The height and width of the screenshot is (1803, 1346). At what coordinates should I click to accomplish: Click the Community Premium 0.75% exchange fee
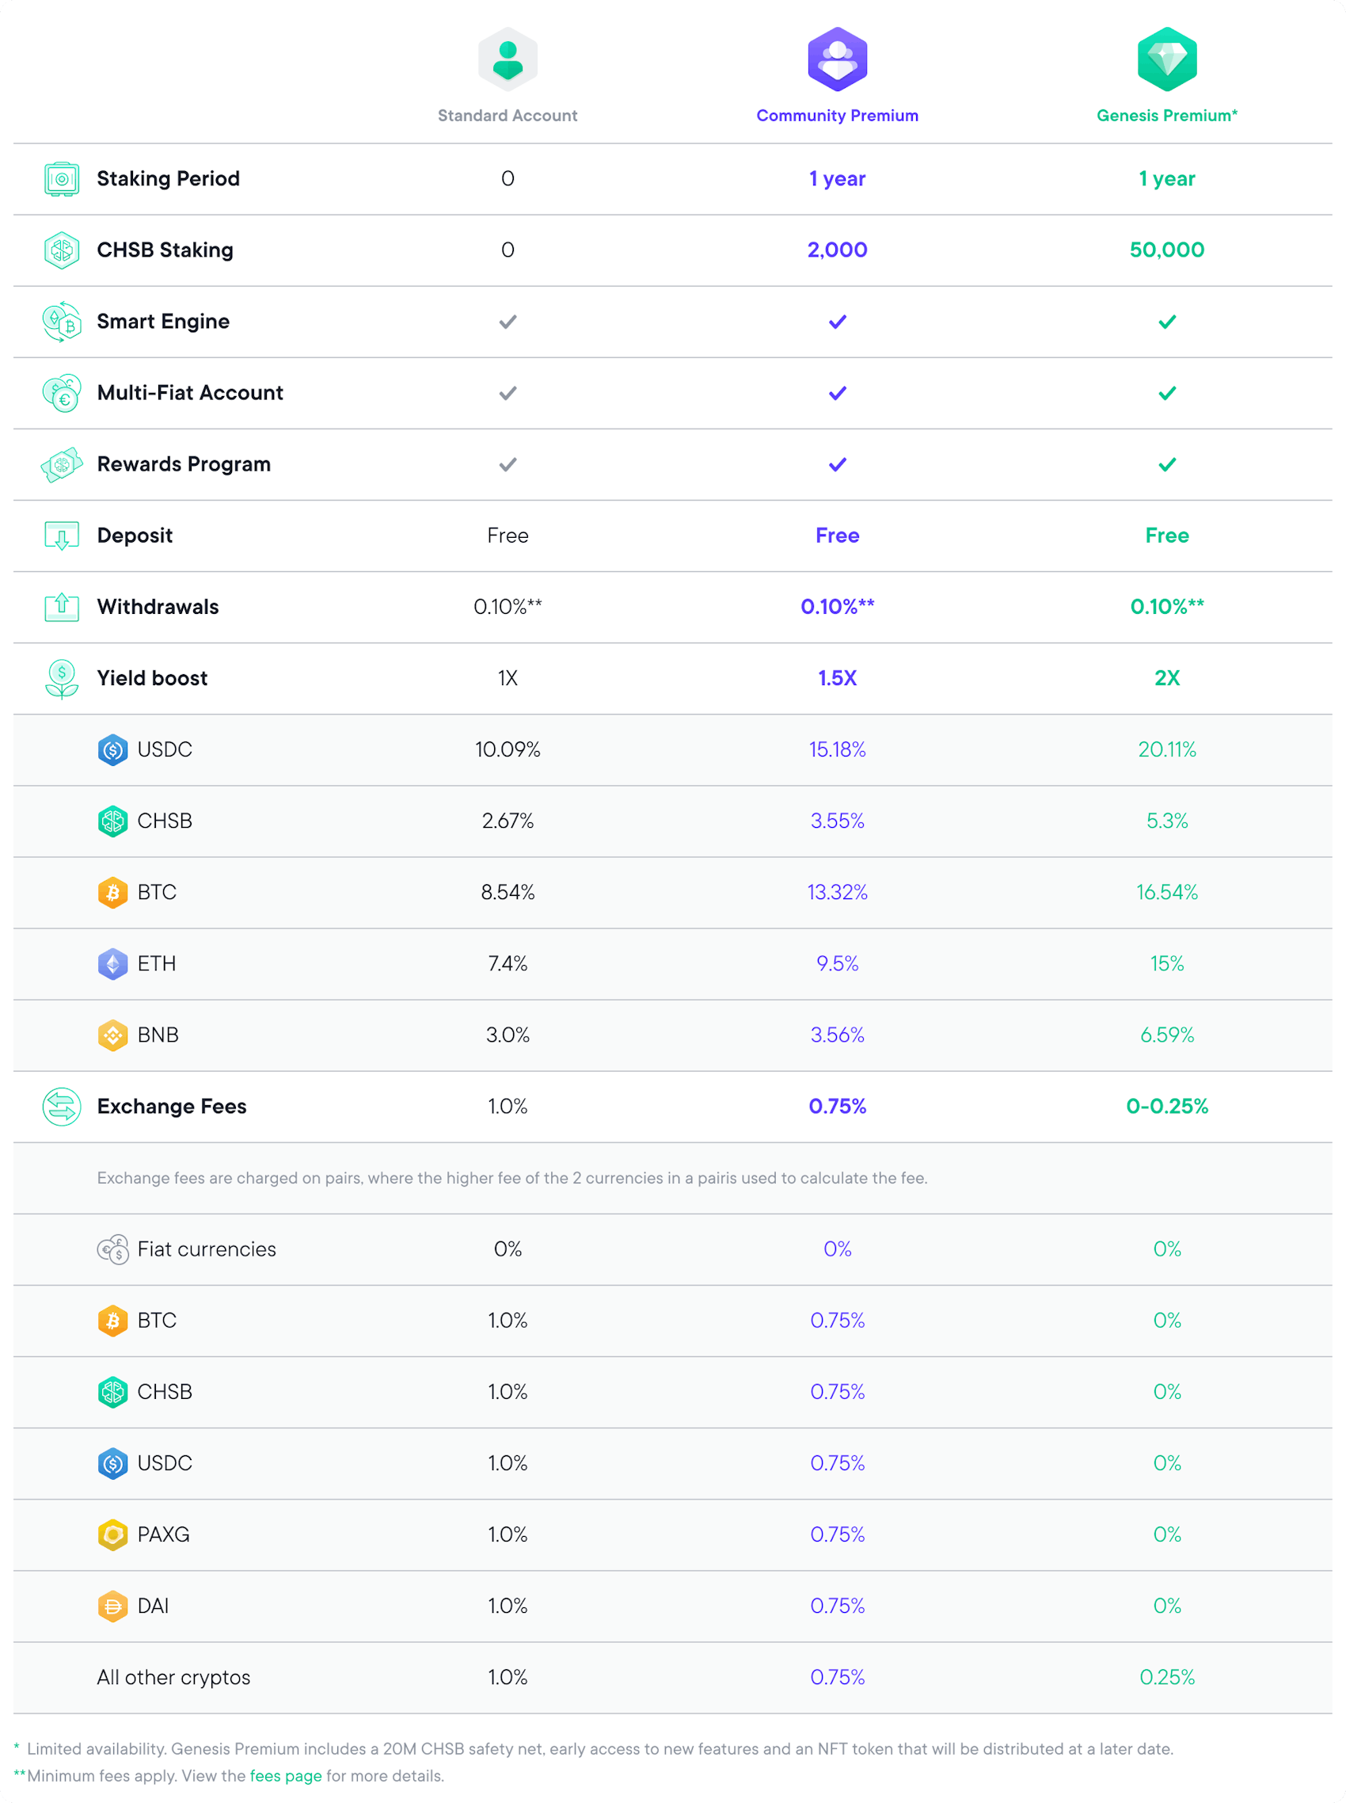click(x=837, y=1106)
